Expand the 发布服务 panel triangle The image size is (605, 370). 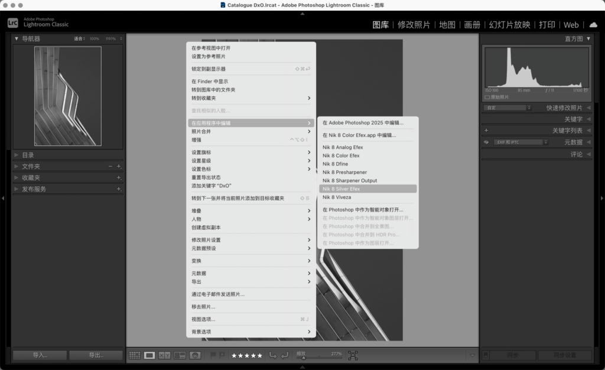click(17, 189)
